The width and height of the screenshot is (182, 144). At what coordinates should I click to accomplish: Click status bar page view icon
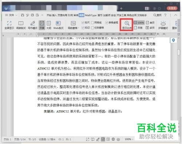coord(103,139)
